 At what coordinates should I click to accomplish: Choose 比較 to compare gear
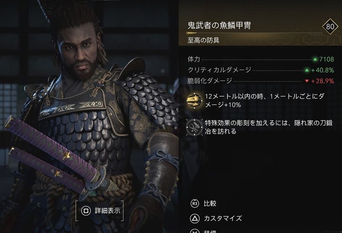[210, 204]
